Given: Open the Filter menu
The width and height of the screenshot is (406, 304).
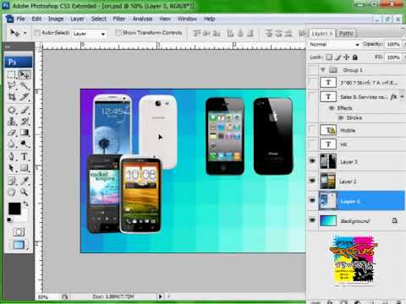Looking at the screenshot, I should (x=119, y=19).
